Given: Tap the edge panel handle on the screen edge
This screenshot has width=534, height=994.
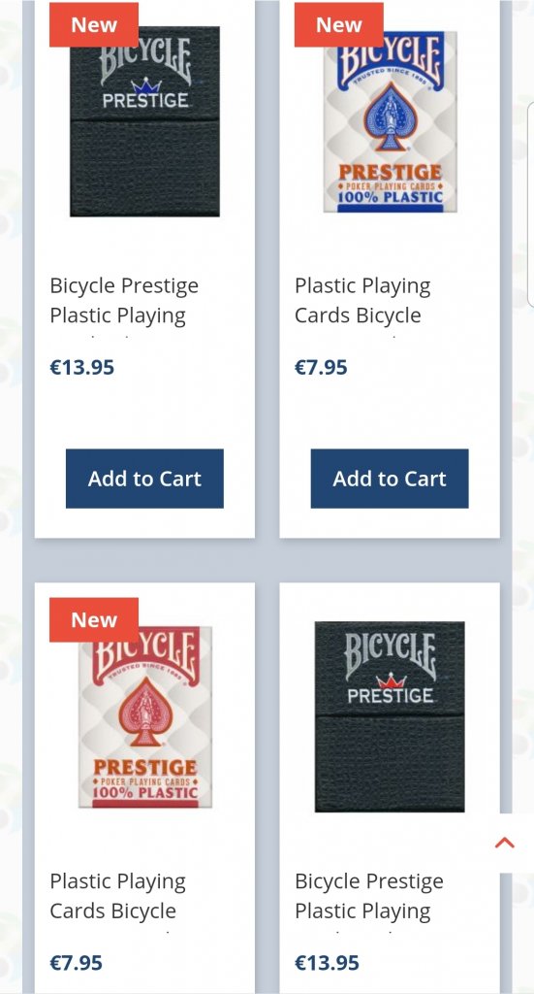Looking at the screenshot, I should 530,204.
